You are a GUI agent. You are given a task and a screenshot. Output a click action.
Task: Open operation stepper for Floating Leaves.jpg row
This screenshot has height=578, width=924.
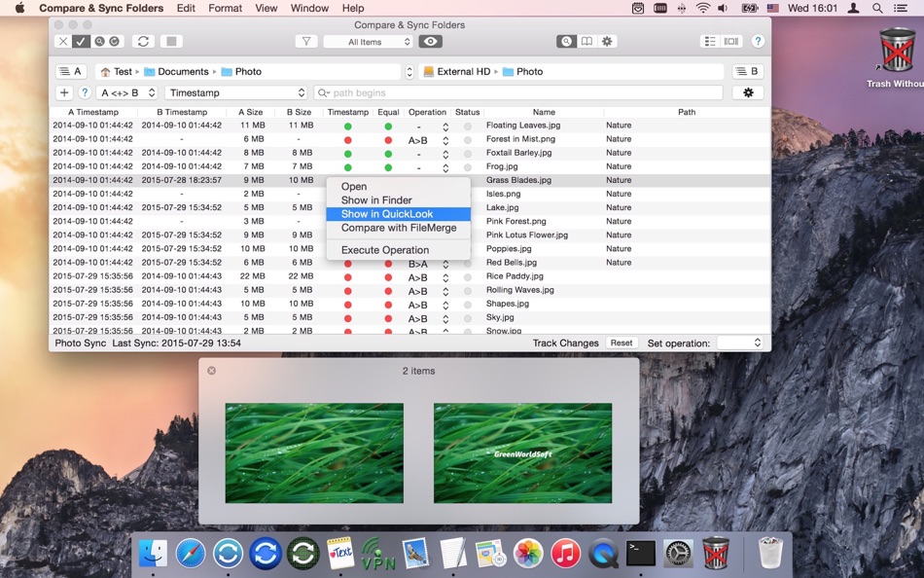[445, 126]
